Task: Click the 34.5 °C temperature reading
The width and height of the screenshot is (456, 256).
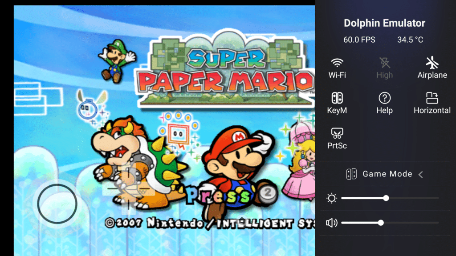Action: [410, 40]
